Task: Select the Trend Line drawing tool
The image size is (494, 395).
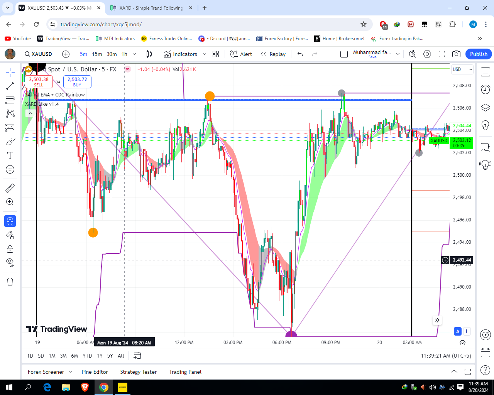Action: [10, 86]
